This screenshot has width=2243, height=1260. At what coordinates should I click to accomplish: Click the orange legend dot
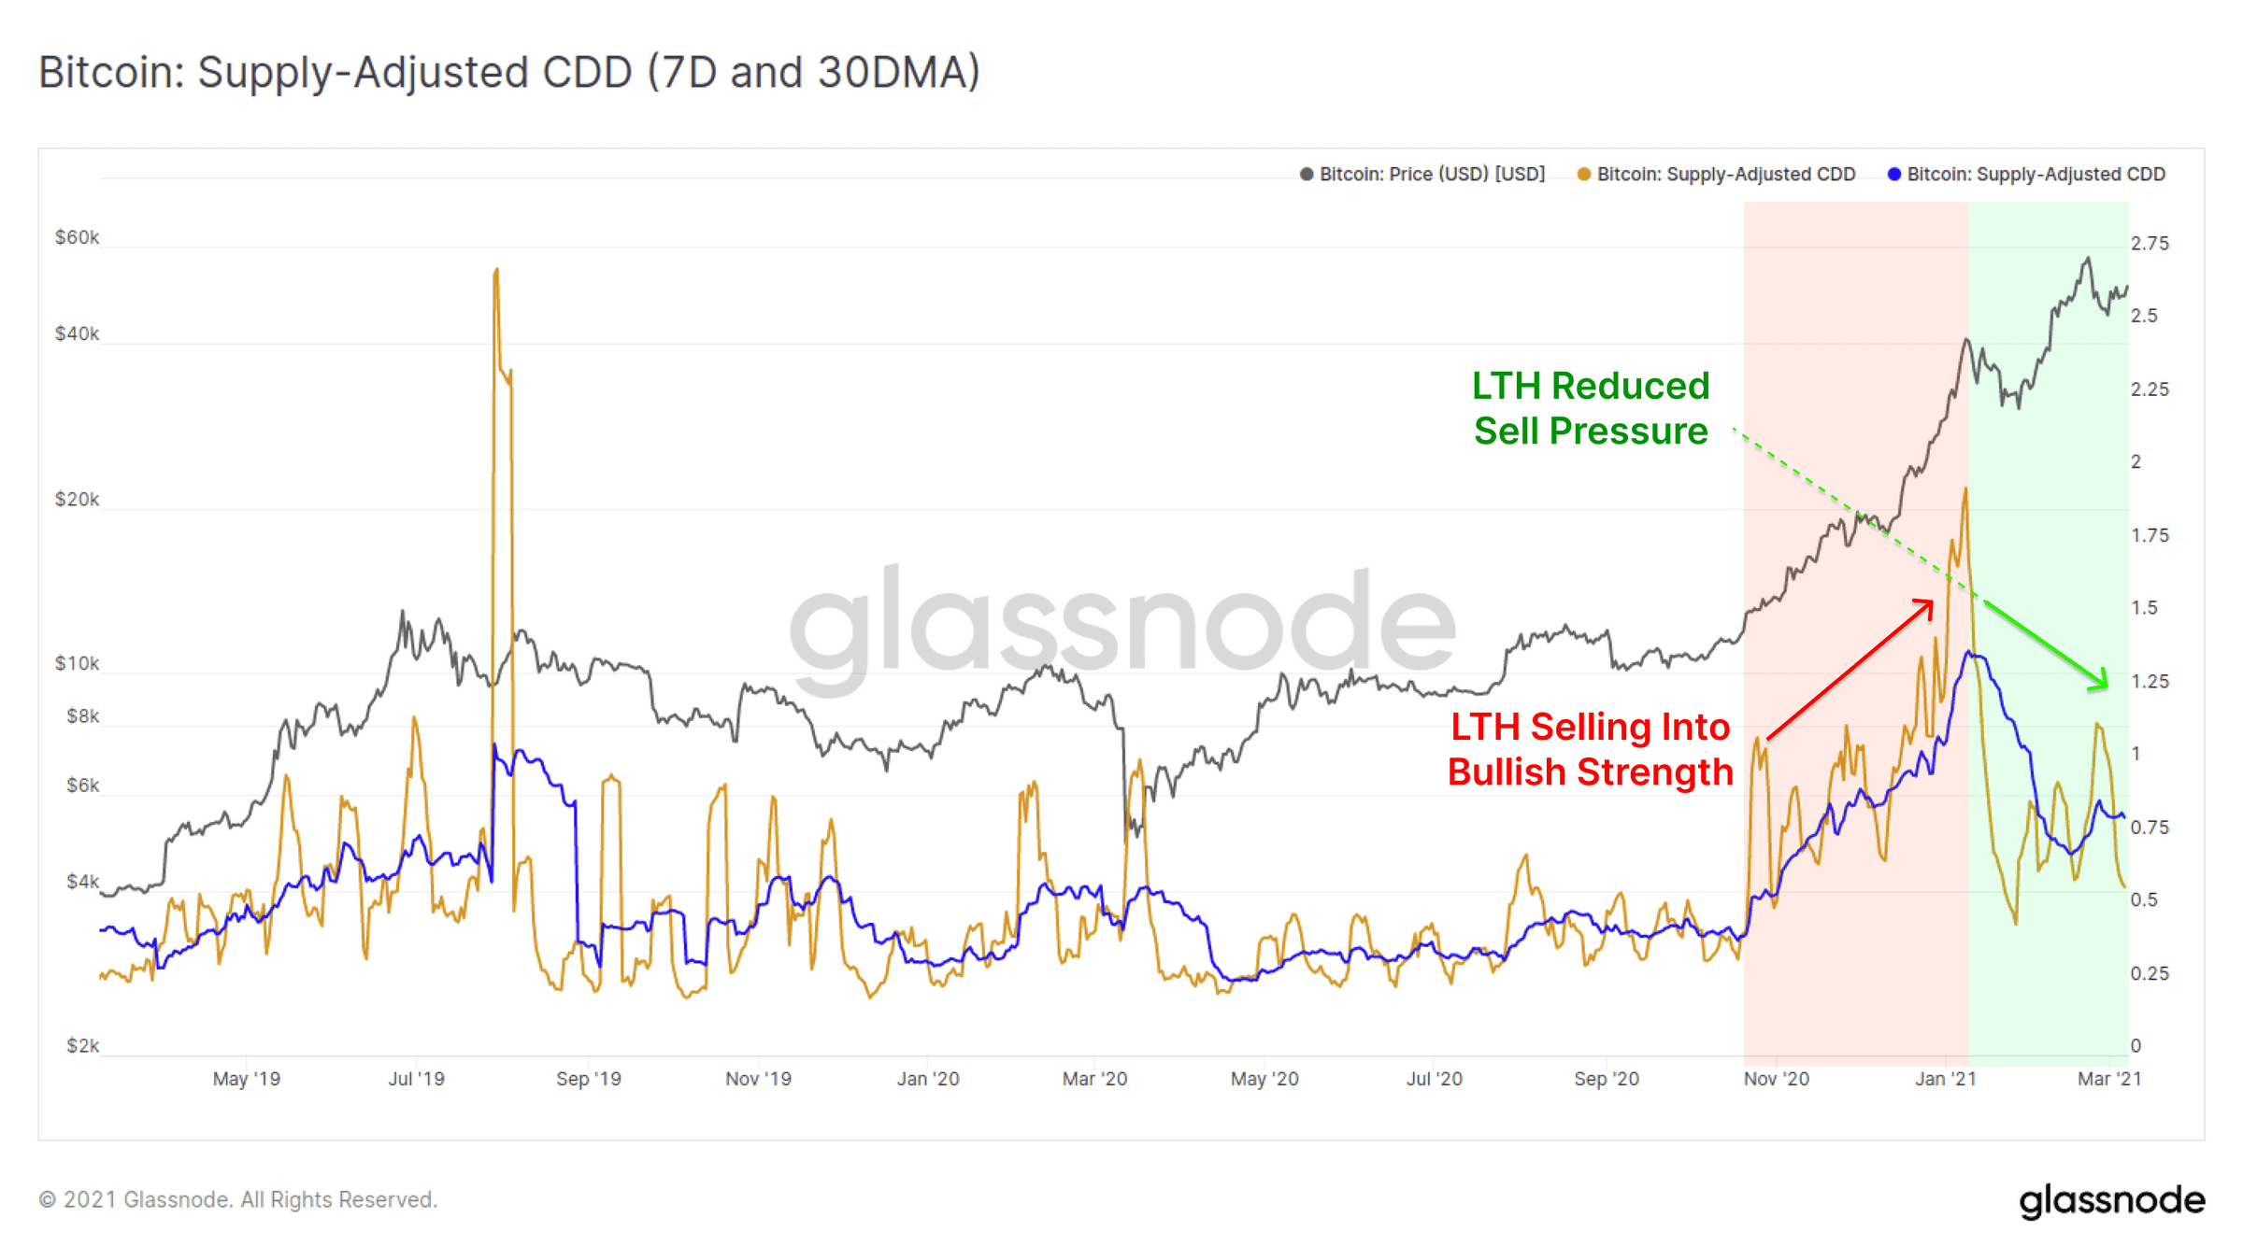[1583, 175]
